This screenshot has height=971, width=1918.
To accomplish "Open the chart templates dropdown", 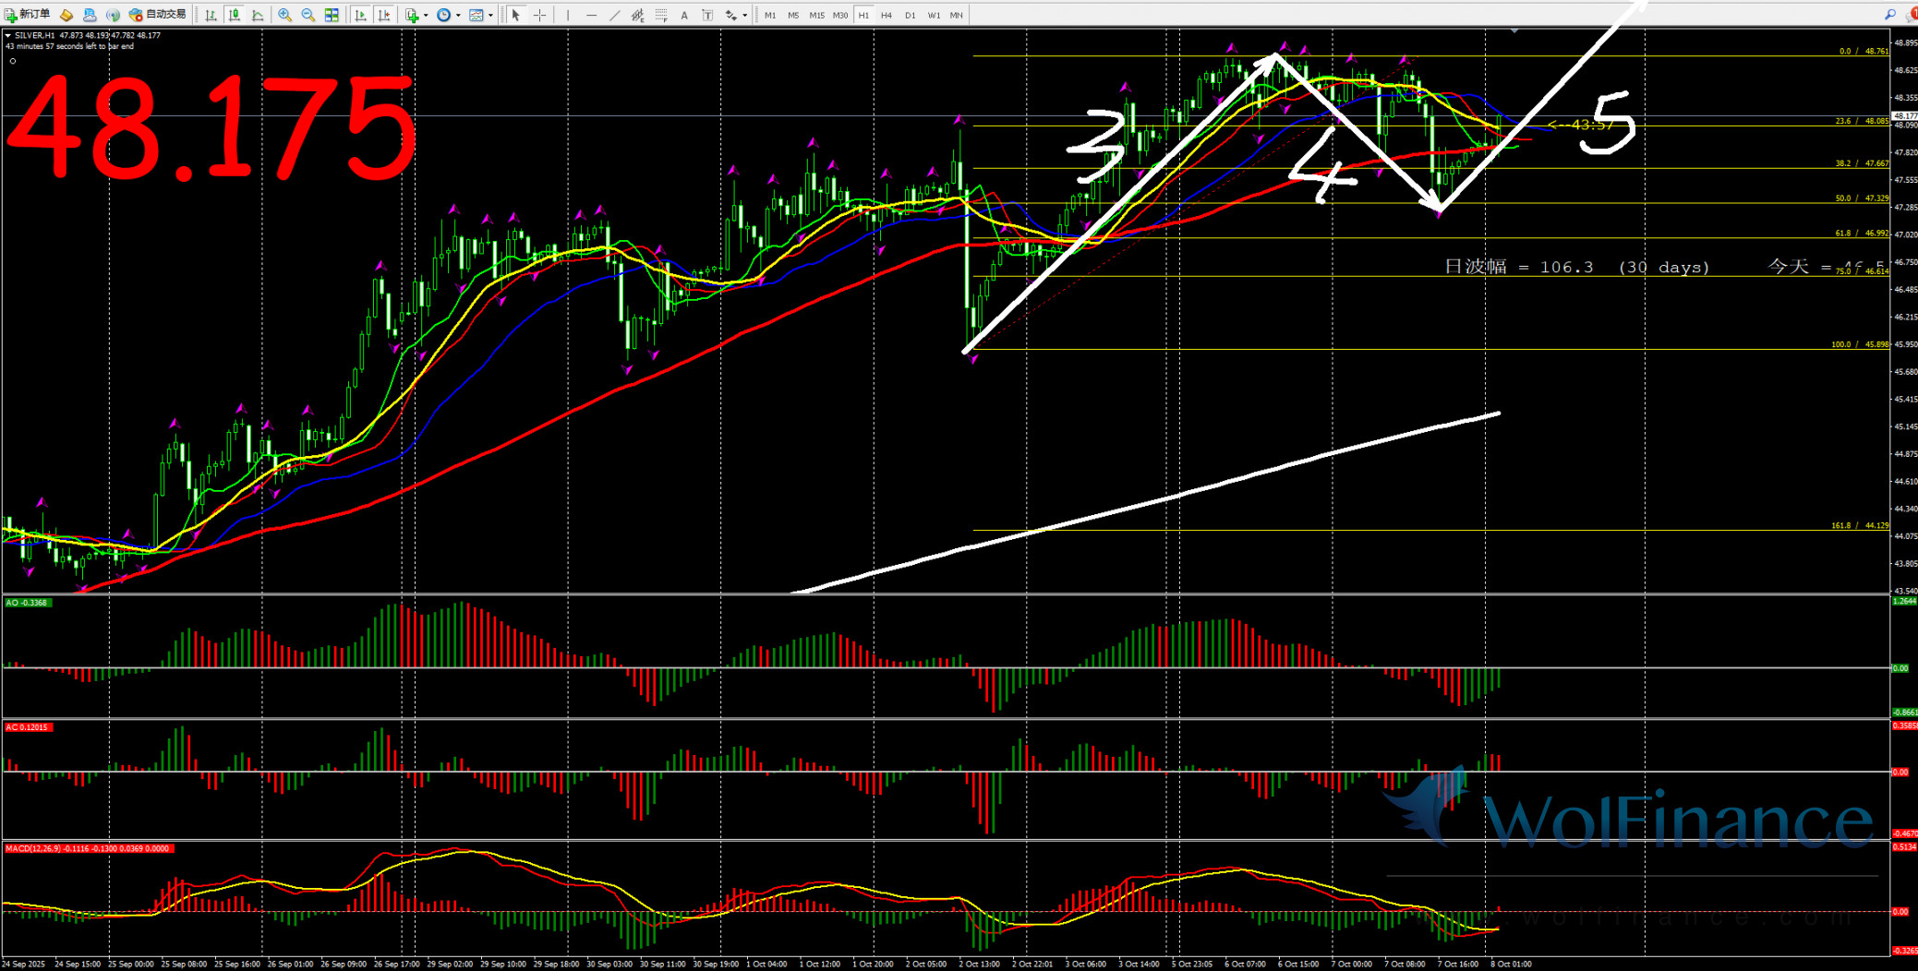I will (x=479, y=15).
